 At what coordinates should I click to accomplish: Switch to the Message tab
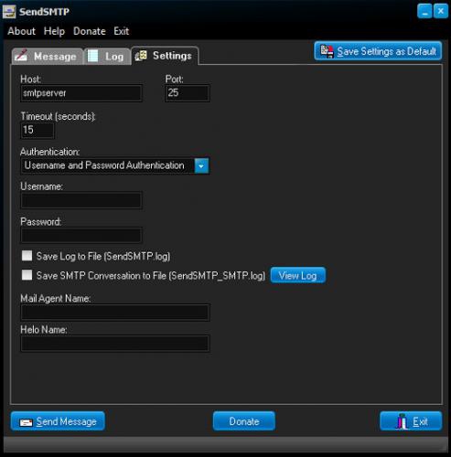click(48, 57)
